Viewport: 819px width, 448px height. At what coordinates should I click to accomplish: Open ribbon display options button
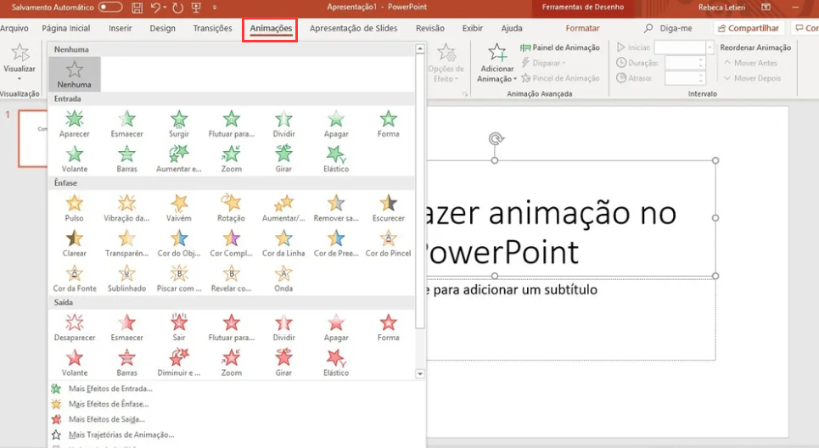(x=766, y=8)
